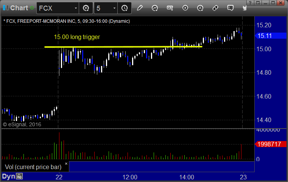Open the comment note icon
Image resolution: width=288 pixels, height=182 pixels.
coord(230,8)
